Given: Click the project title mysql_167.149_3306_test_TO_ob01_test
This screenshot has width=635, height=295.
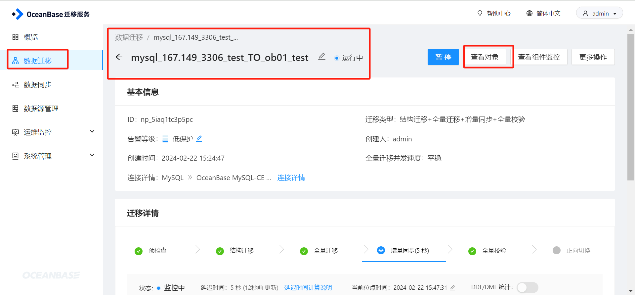Looking at the screenshot, I should tap(220, 58).
